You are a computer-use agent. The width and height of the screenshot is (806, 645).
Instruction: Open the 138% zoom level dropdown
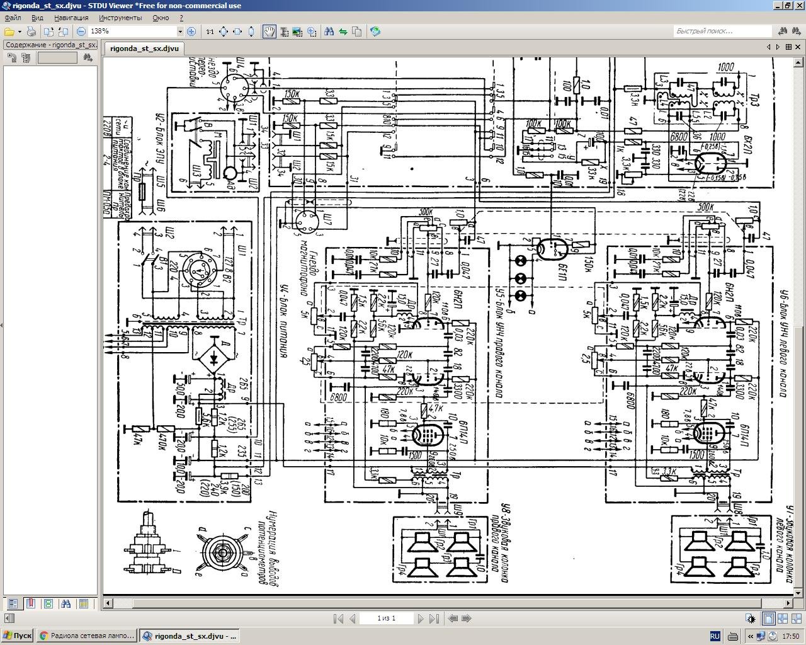click(x=180, y=31)
